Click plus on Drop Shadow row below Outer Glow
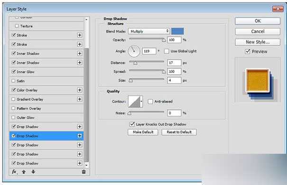The image size is (287, 185). (80, 126)
